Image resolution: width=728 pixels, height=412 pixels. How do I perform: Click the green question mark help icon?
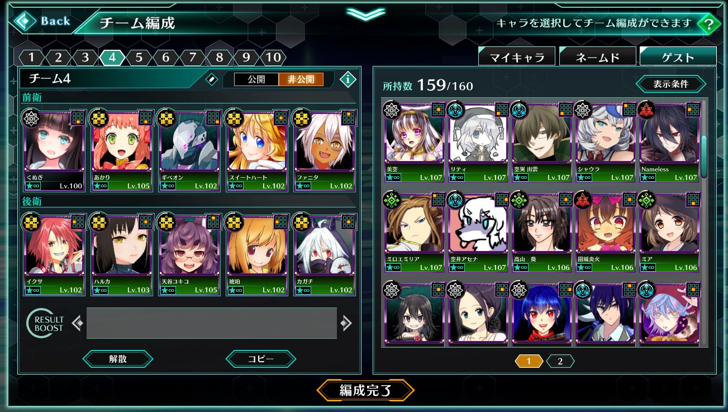pyautogui.click(x=709, y=25)
